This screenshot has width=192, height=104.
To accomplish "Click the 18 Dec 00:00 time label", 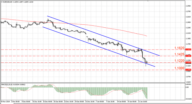I will tap(58, 102).
